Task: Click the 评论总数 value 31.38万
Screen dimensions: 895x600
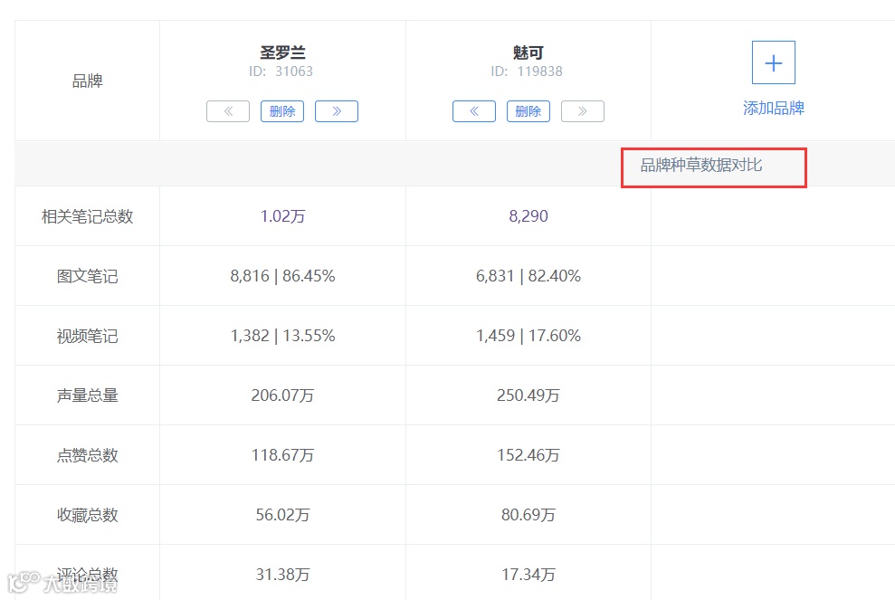Action: coord(282,575)
